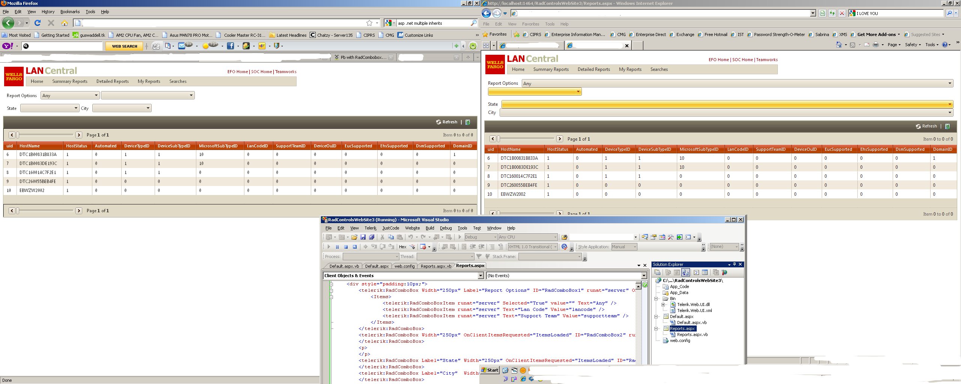Screen dimensions: 961x384
Task: Toggle Nest Related Files in Solution Explorer
Action: tap(686, 272)
